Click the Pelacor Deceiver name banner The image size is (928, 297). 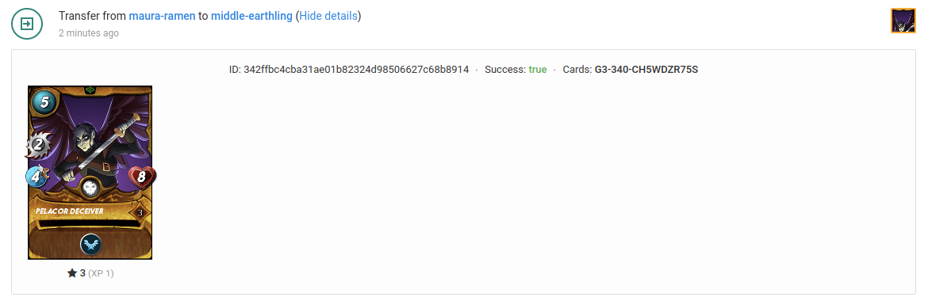pos(69,211)
